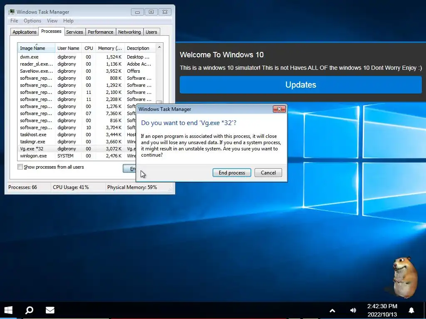Click the blue Updates button

[300, 85]
